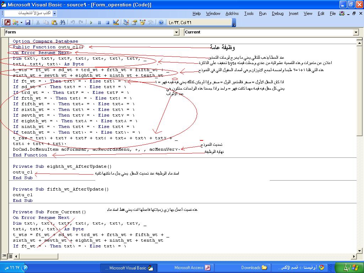This screenshot has width=364, height=273.
Task: Open the View menu
Action: pyautogui.click(x=308, y=14)
